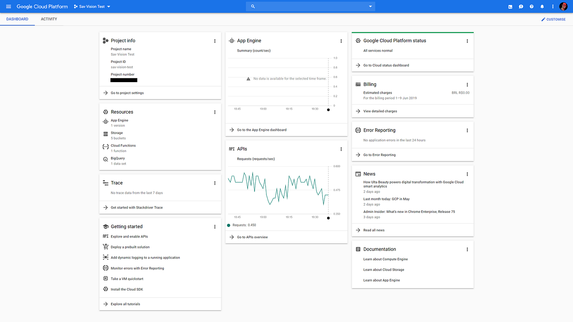The image size is (573, 322).
Task: Open the user account avatar
Action: tap(564, 7)
